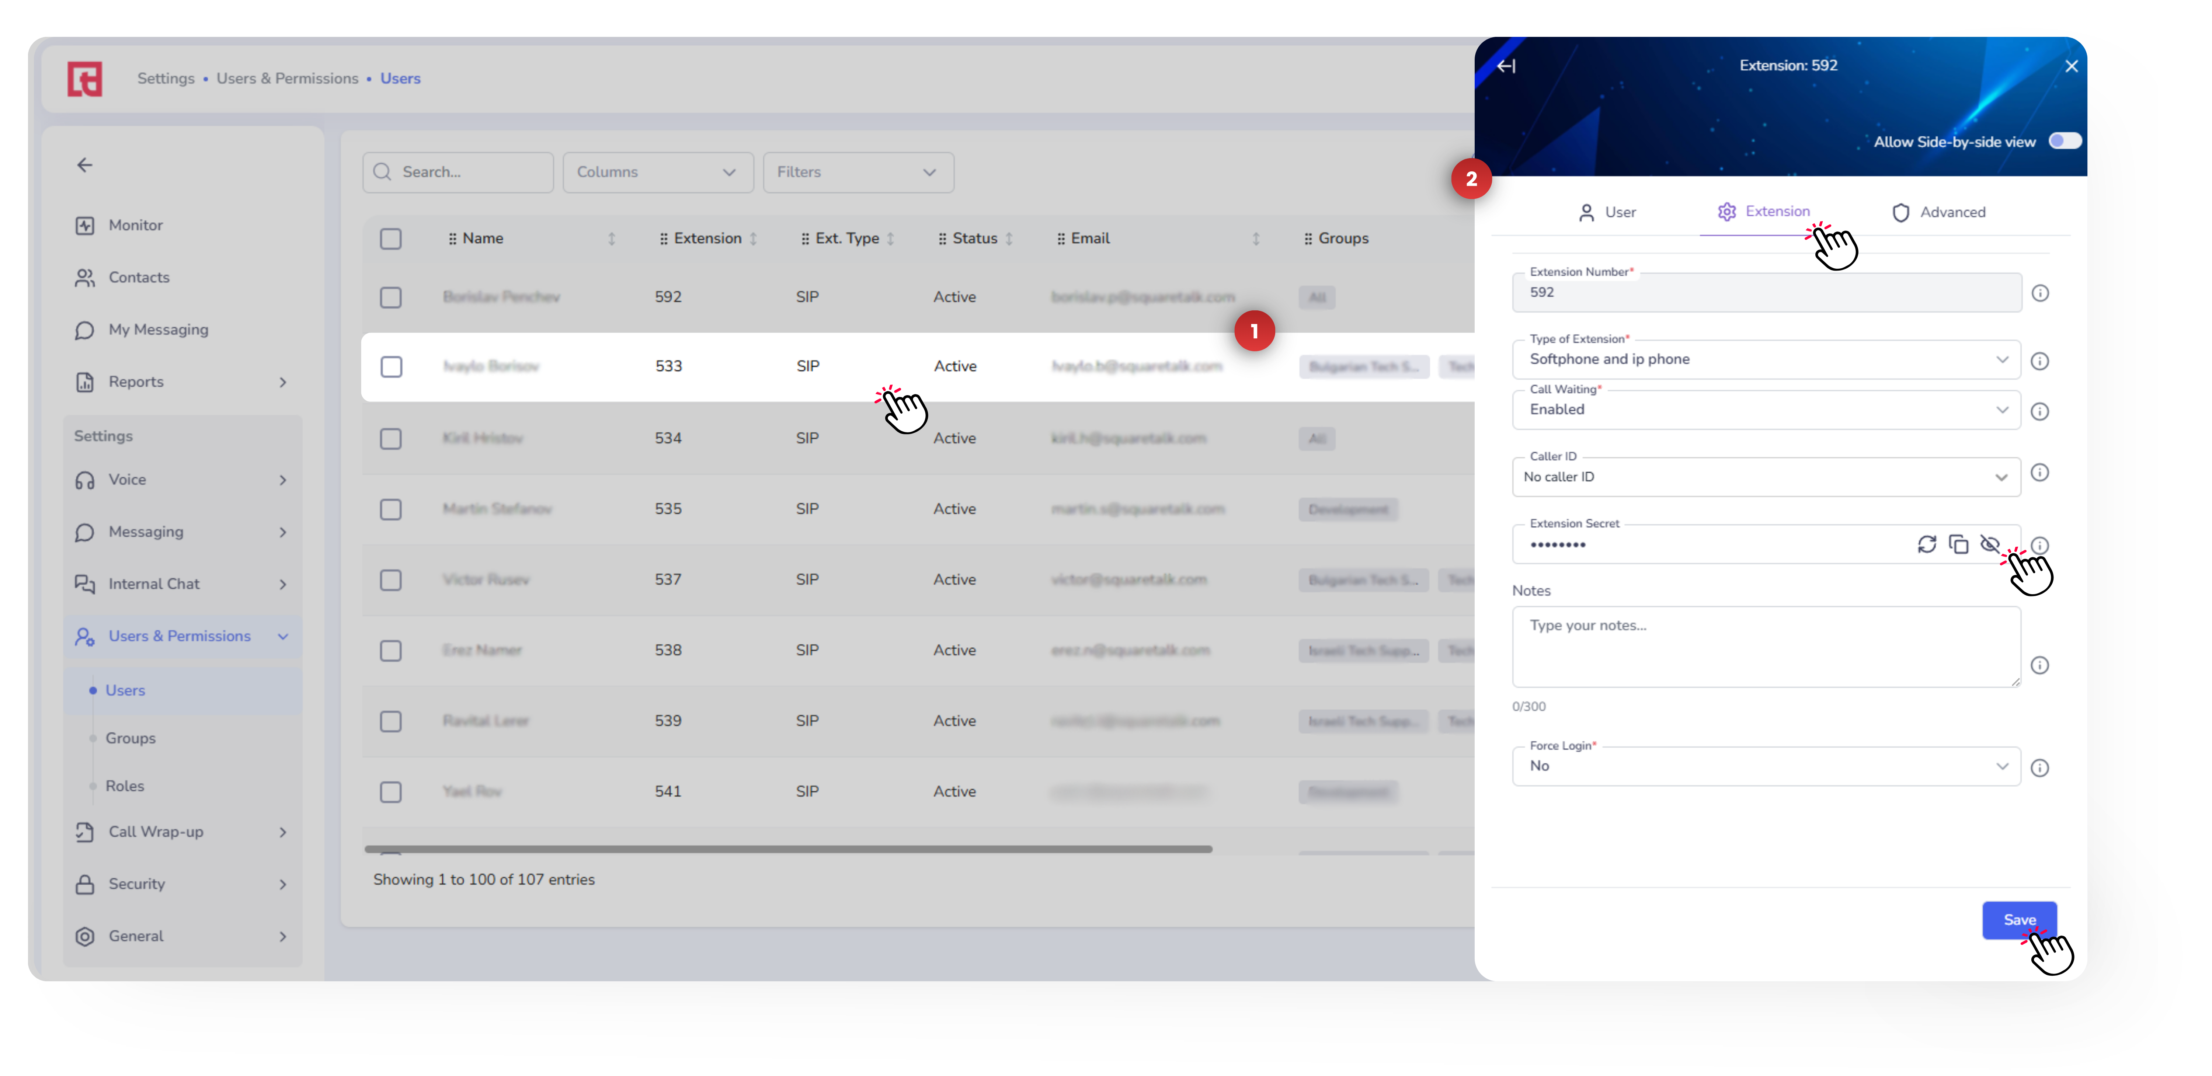The image size is (2212, 1076).
Task: Check the select-all header checkbox
Action: click(391, 239)
